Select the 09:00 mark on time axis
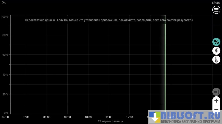Screen dimensions: 222x124 tap(67, 117)
